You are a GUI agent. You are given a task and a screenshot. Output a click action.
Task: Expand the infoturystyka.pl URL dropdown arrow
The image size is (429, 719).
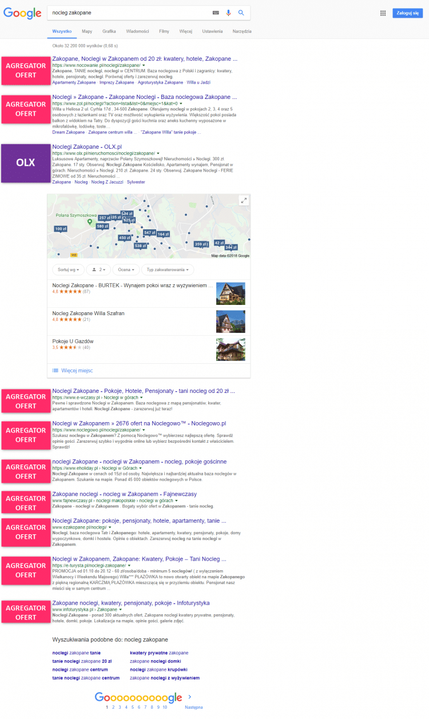click(x=120, y=610)
